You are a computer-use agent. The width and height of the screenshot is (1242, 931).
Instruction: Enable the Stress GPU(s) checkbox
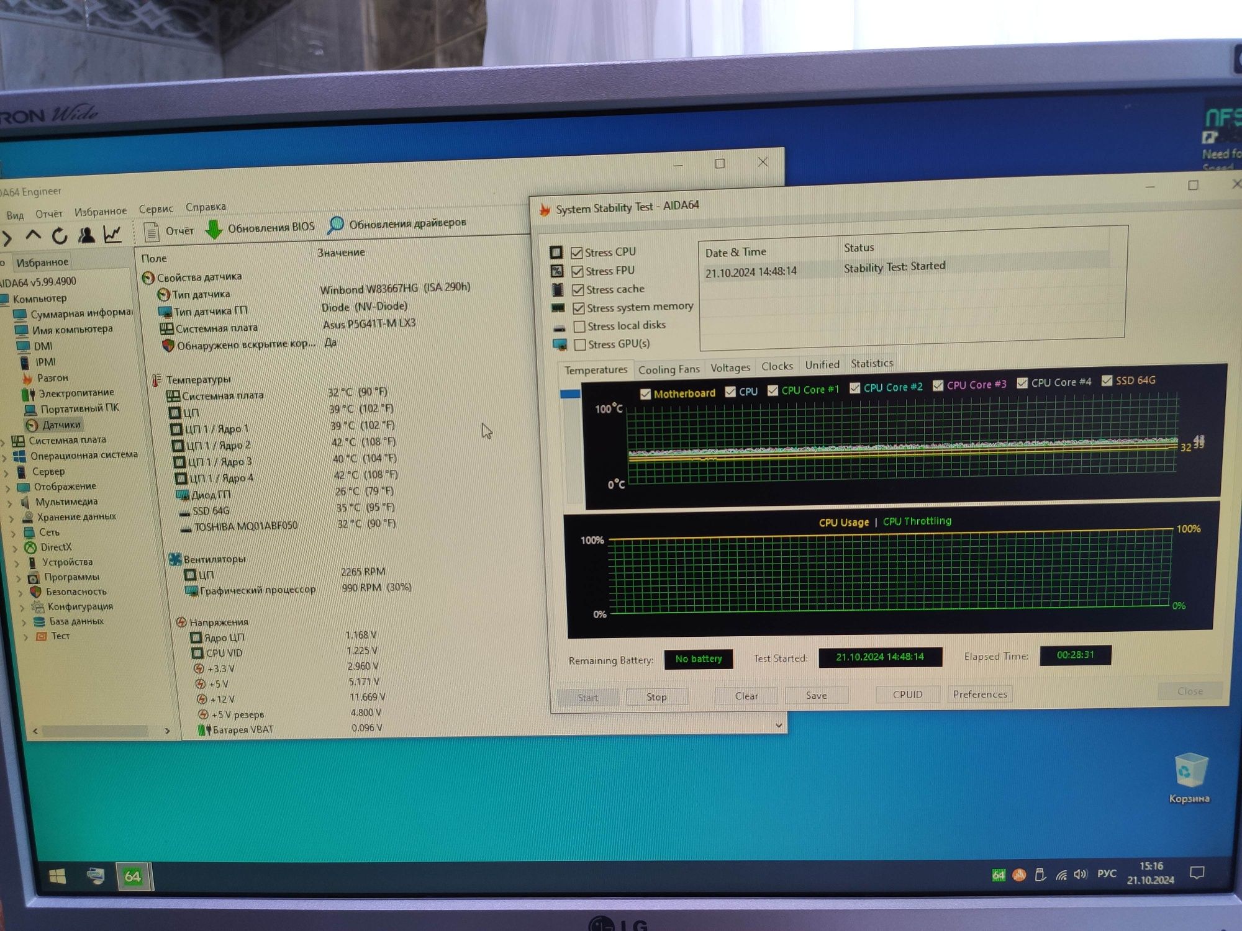pyautogui.click(x=580, y=344)
